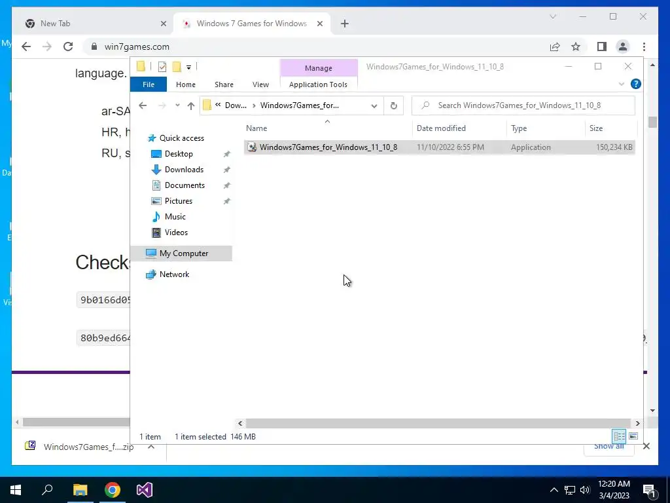Open the Application Tools tab
This screenshot has height=503, width=670.
pyautogui.click(x=319, y=84)
